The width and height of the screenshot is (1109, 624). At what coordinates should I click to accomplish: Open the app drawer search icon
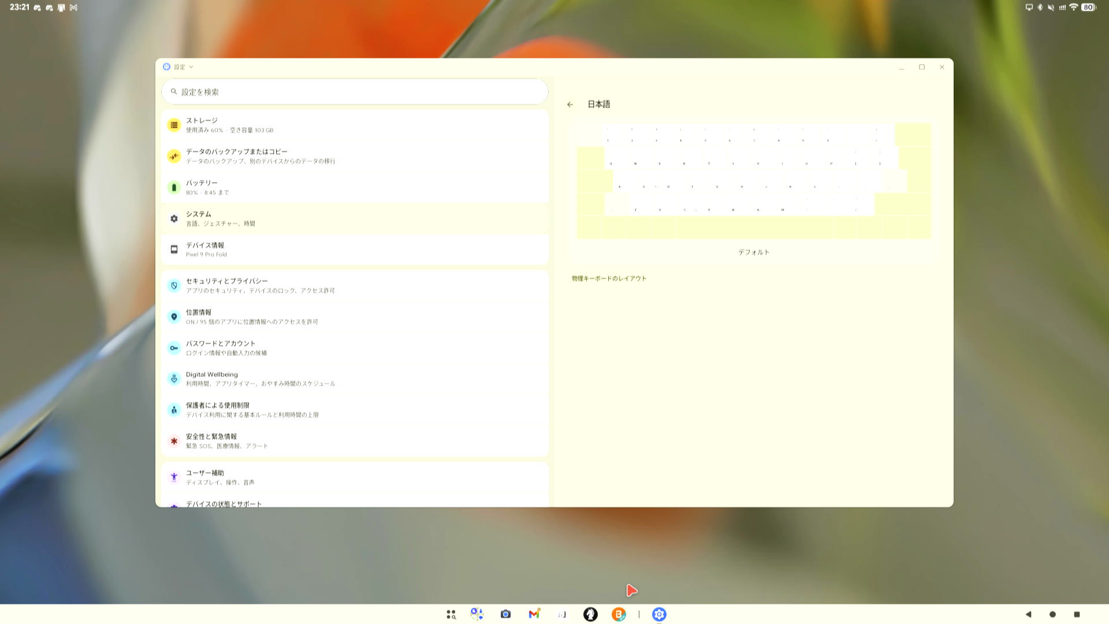coord(451,614)
